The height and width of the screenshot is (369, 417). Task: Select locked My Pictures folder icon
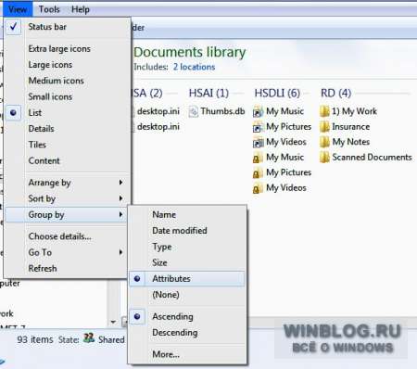258,172
